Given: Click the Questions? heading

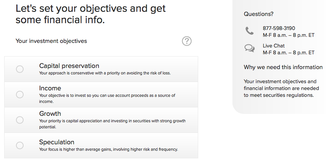Looking at the screenshot, I should (x=258, y=14).
